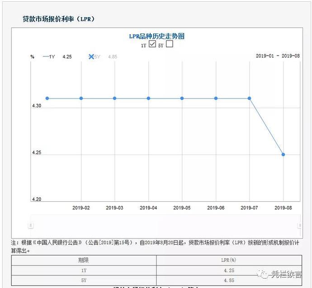Image resolution: width=312 pixels, height=288 pixels.
Task: Click the 2019-07 data point
Action: tap(249, 98)
